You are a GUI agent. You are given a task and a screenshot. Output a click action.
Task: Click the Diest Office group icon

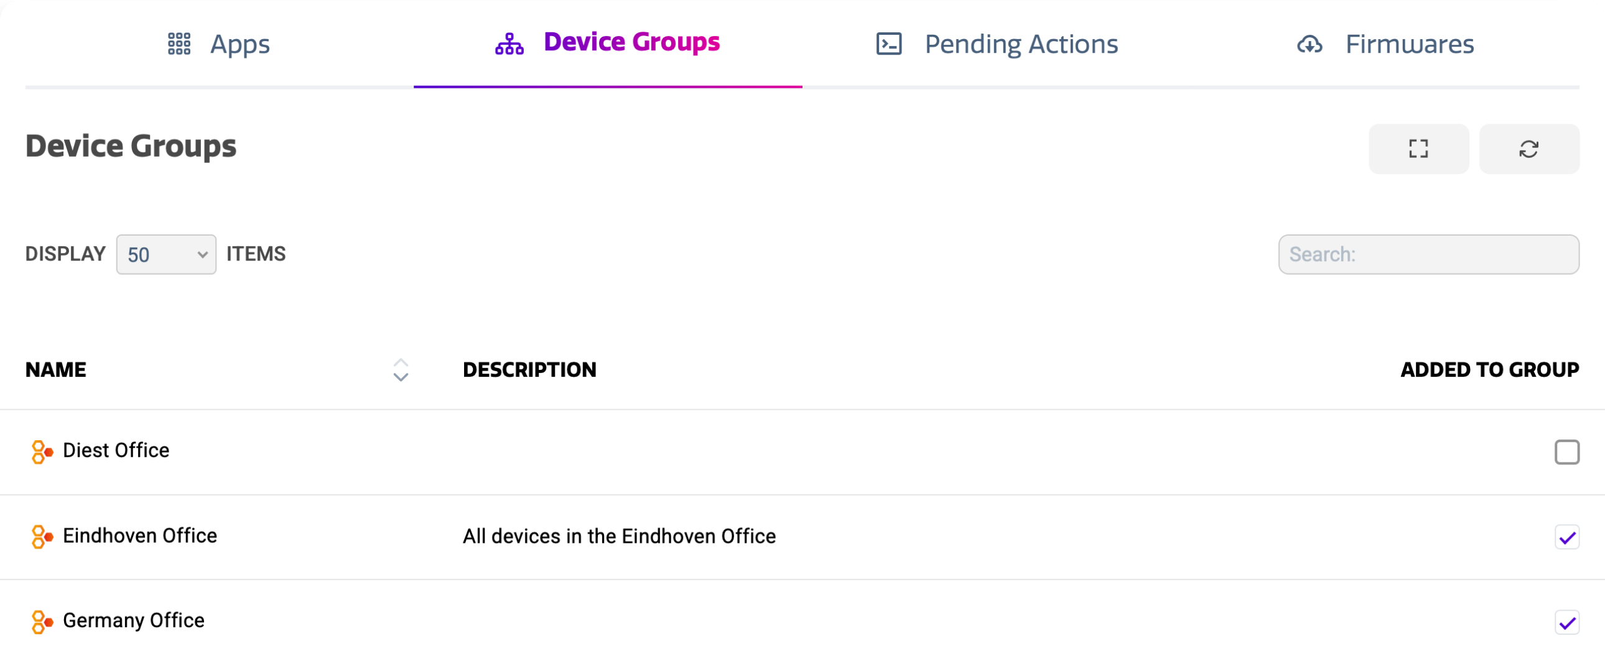pyautogui.click(x=42, y=451)
